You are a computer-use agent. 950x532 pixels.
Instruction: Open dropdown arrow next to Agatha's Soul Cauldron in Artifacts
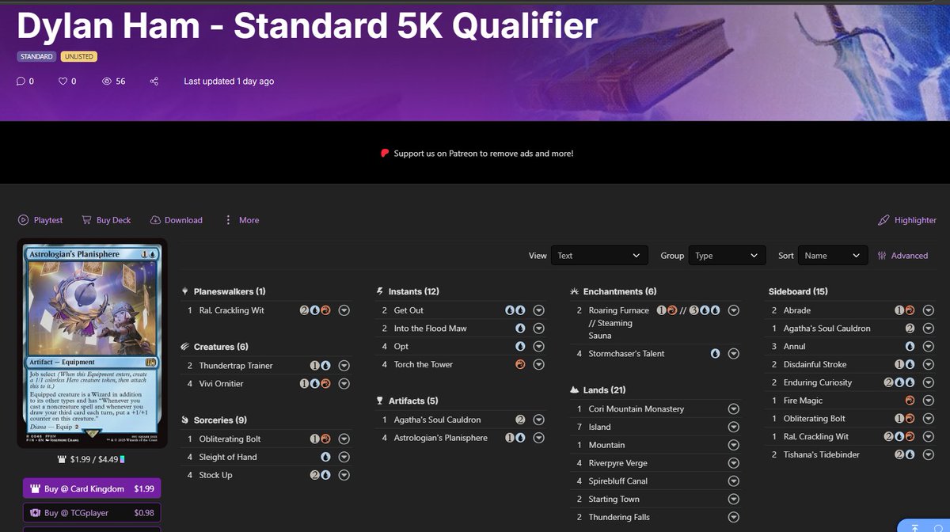(x=538, y=420)
